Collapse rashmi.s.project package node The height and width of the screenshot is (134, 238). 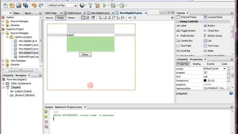7,37
